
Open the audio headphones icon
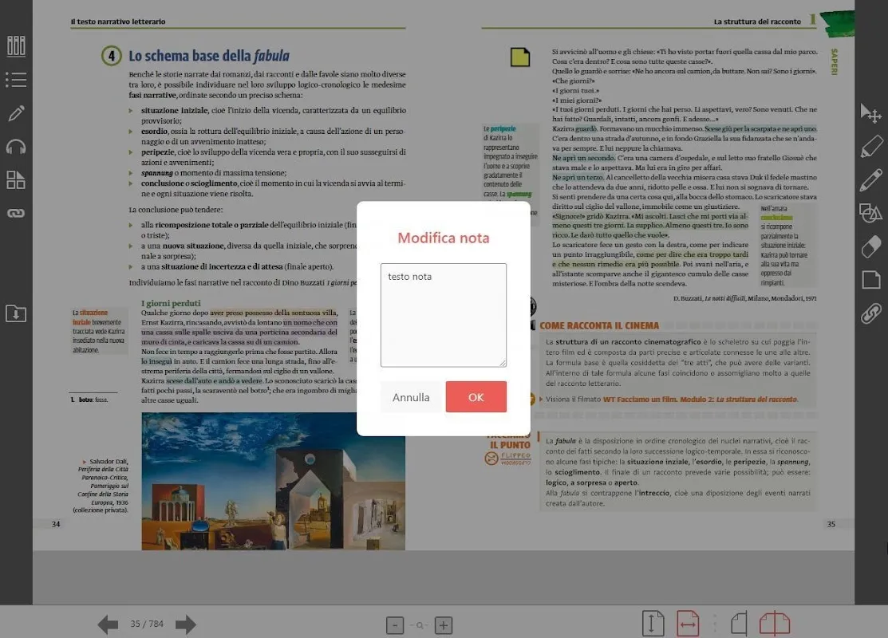(x=16, y=148)
